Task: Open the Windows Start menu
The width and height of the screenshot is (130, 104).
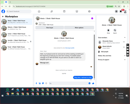Action: (x=2, y=96)
